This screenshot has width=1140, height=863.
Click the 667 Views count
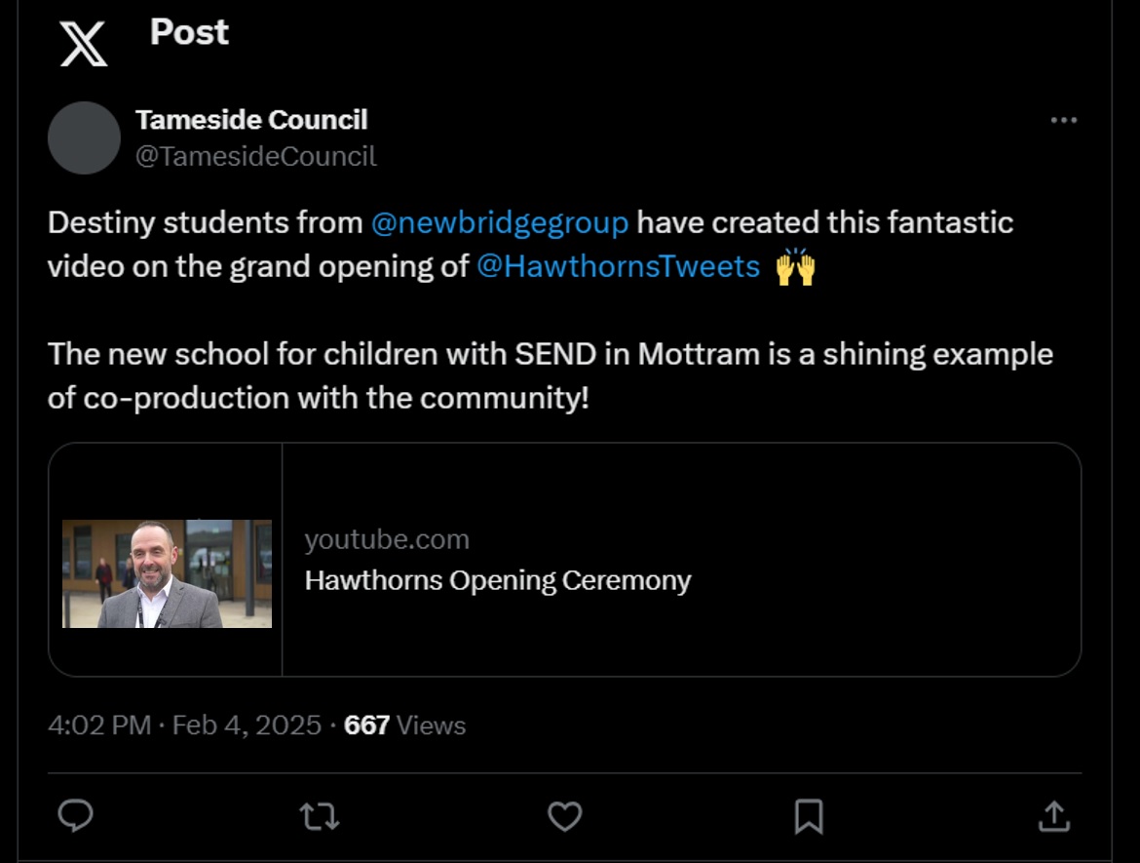404,726
